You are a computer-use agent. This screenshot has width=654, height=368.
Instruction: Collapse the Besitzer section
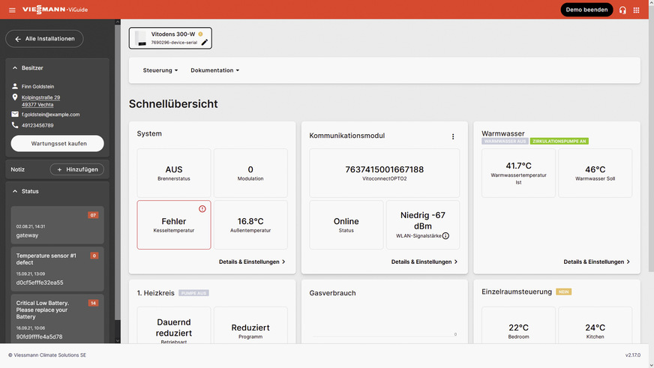15,68
